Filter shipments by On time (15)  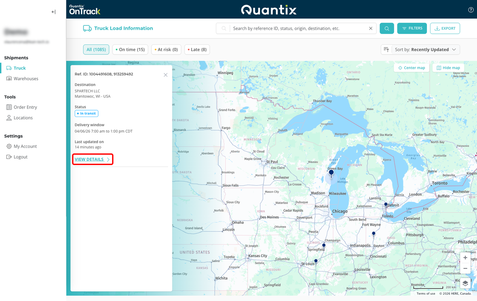130,50
